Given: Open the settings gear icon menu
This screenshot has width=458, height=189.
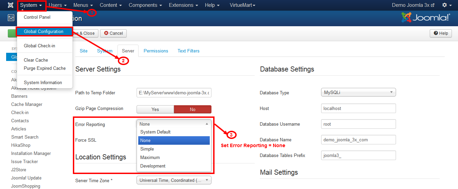Looking at the screenshot, I should pos(446,5).
